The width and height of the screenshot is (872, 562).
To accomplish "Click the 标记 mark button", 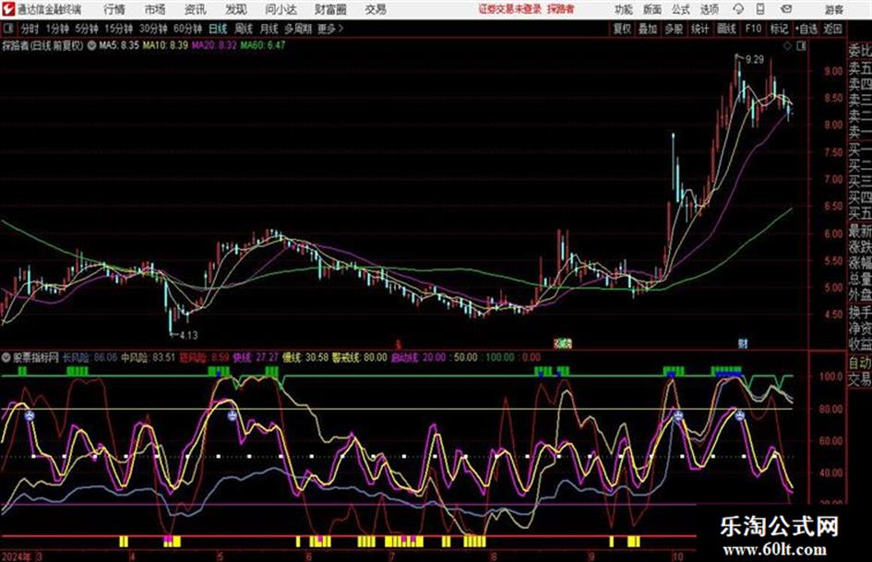I will pyautogui.click(x=779, y=29).
